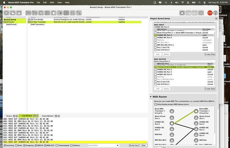Open the Help menu
This screenshot has height=148, width=230.
point(67,2)
